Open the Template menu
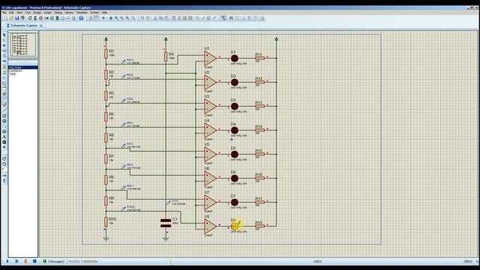Viewport: 480px width, 270px height. pos(82,13)
